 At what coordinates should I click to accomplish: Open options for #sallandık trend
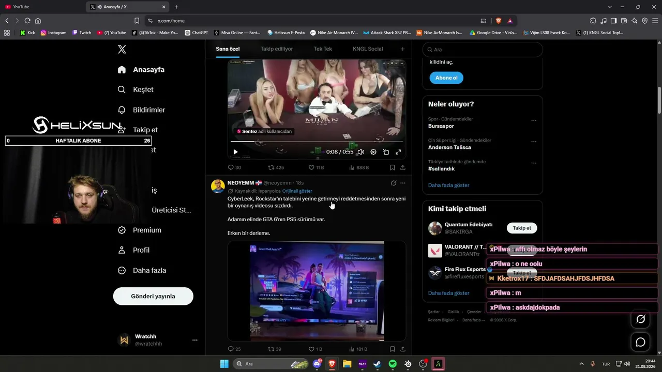pyautogui.click(x=534, y=163)
